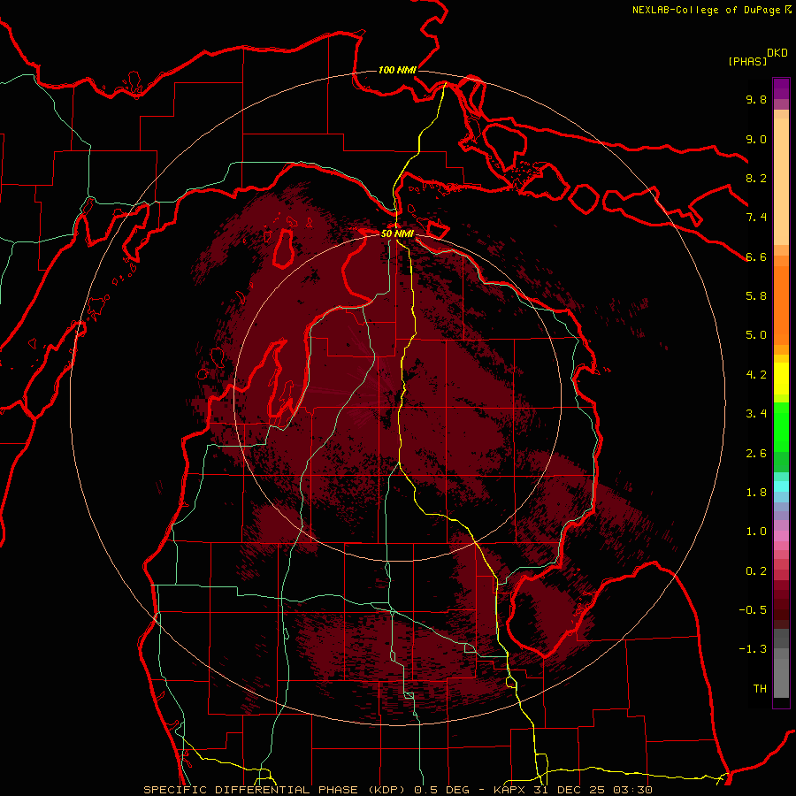The image size is (796, 796).
Task: Pick the light peach color bar segment
Action: [781, 183]
